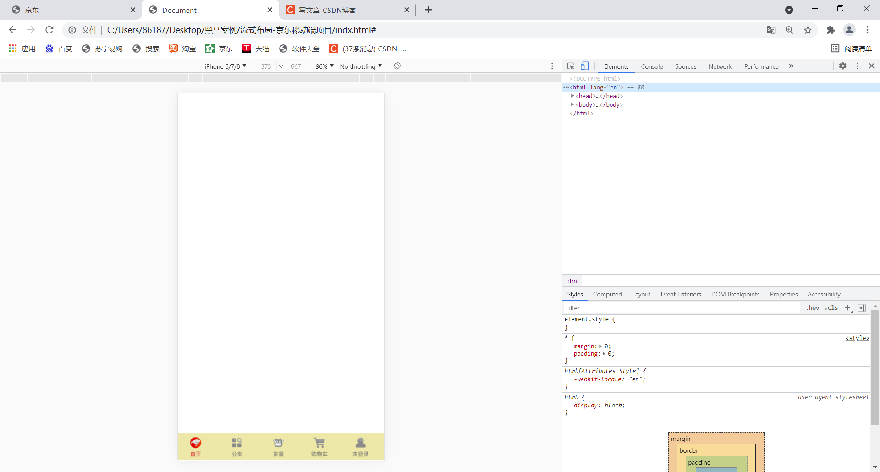Click the browser forward arrow
Image resolution: width=880 pixels, height=472 pixels.
click(31, 30)
